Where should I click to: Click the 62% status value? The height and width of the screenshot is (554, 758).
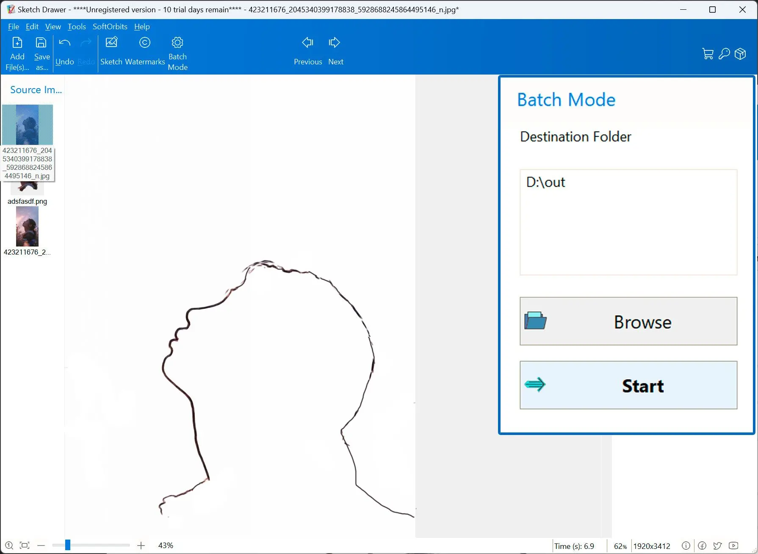(620, 546)
